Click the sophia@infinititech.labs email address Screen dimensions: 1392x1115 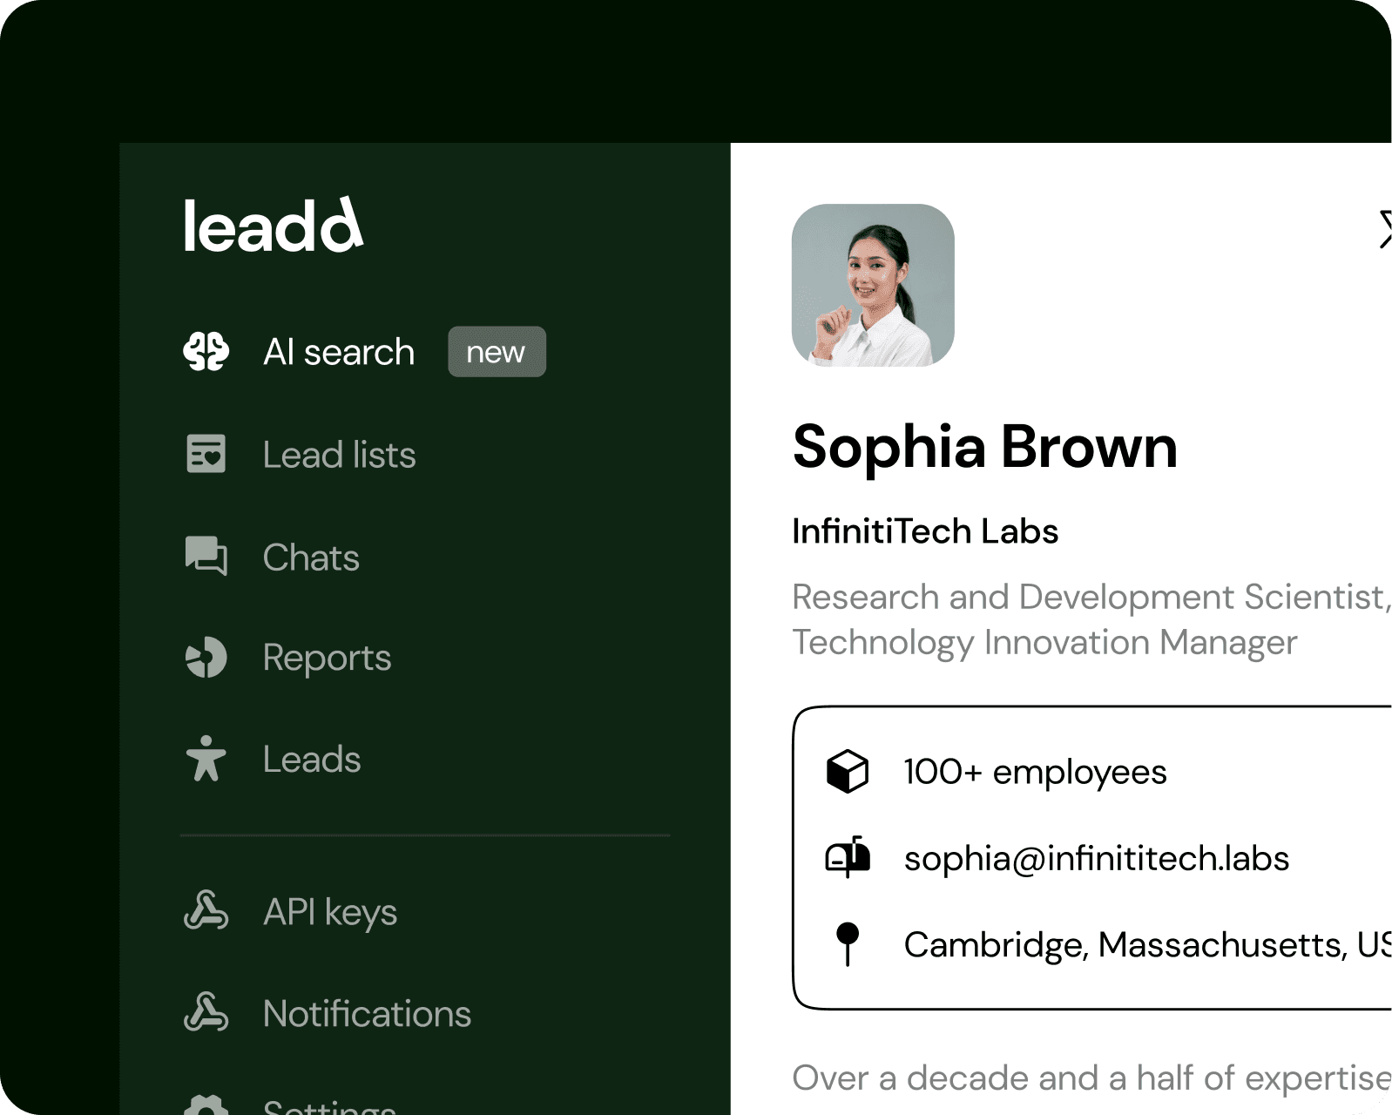(1097, 859)
